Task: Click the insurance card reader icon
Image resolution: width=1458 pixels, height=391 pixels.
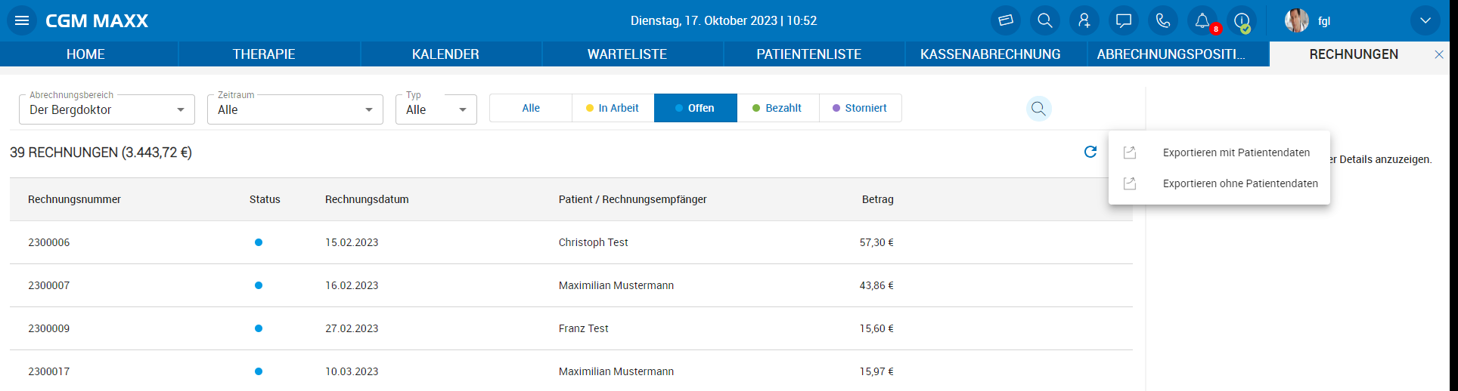Action: pos(1006,20)
